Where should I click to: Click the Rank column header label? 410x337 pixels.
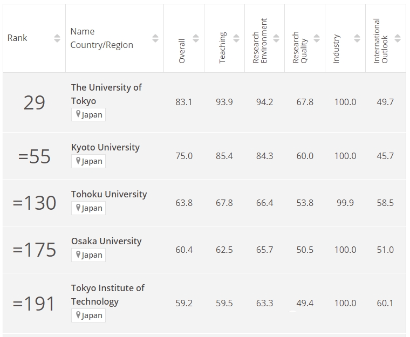(x=17, y=38)
